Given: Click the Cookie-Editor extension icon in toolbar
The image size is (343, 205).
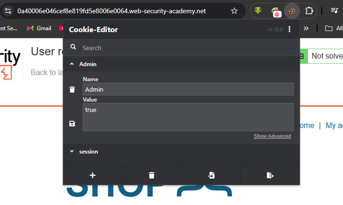Looking at the screenshot, I should (x=292, y=11).
